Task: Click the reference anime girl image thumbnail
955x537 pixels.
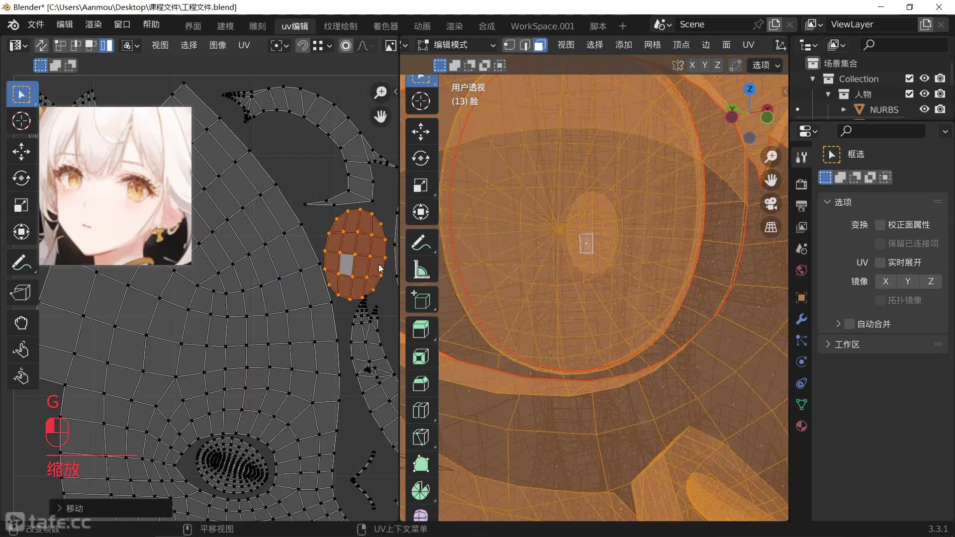Action: (x=115, y=185)
